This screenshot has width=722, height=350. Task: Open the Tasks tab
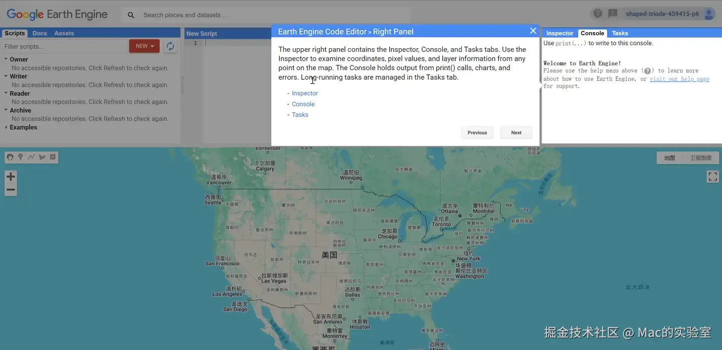[x=620, y=33]
